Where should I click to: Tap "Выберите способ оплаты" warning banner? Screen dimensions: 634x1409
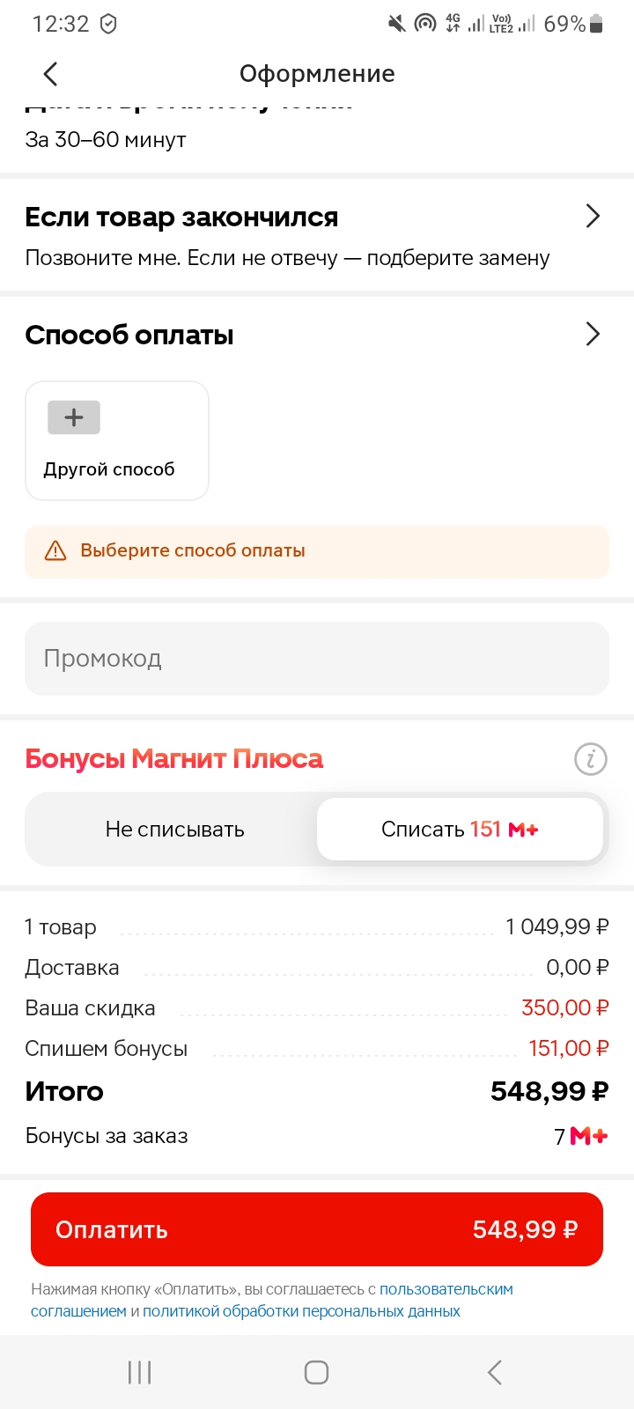coord(317,551)
